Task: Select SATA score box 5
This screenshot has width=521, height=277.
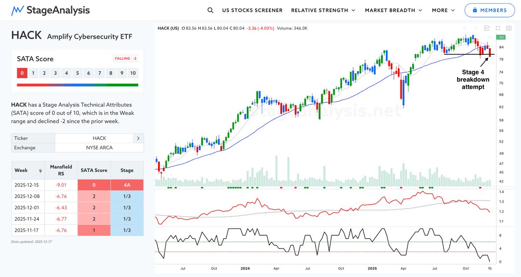Action: [77, 73]
